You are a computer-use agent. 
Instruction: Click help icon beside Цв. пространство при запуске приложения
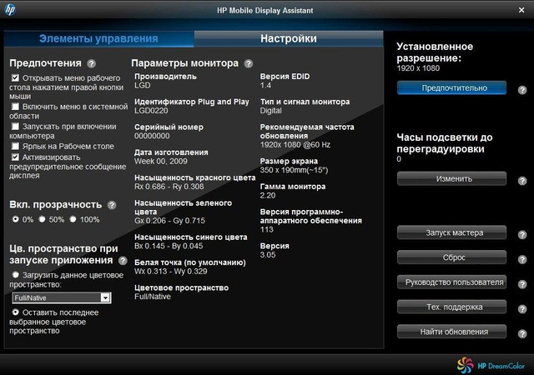[123, 261]
